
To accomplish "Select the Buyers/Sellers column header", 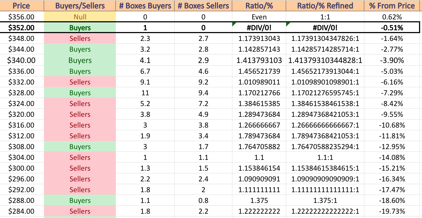I will point(80,6).
